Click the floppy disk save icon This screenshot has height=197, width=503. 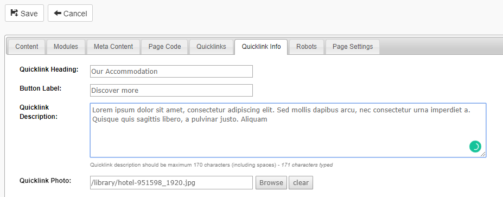point(14,13)
